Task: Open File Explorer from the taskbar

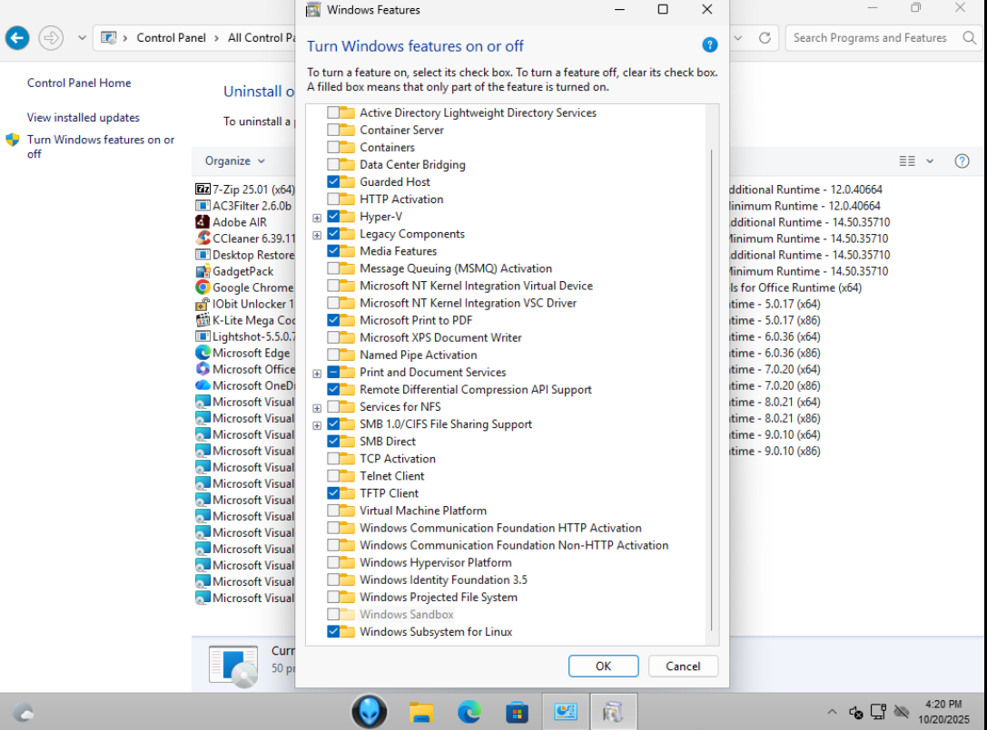Action: (421, 712)
